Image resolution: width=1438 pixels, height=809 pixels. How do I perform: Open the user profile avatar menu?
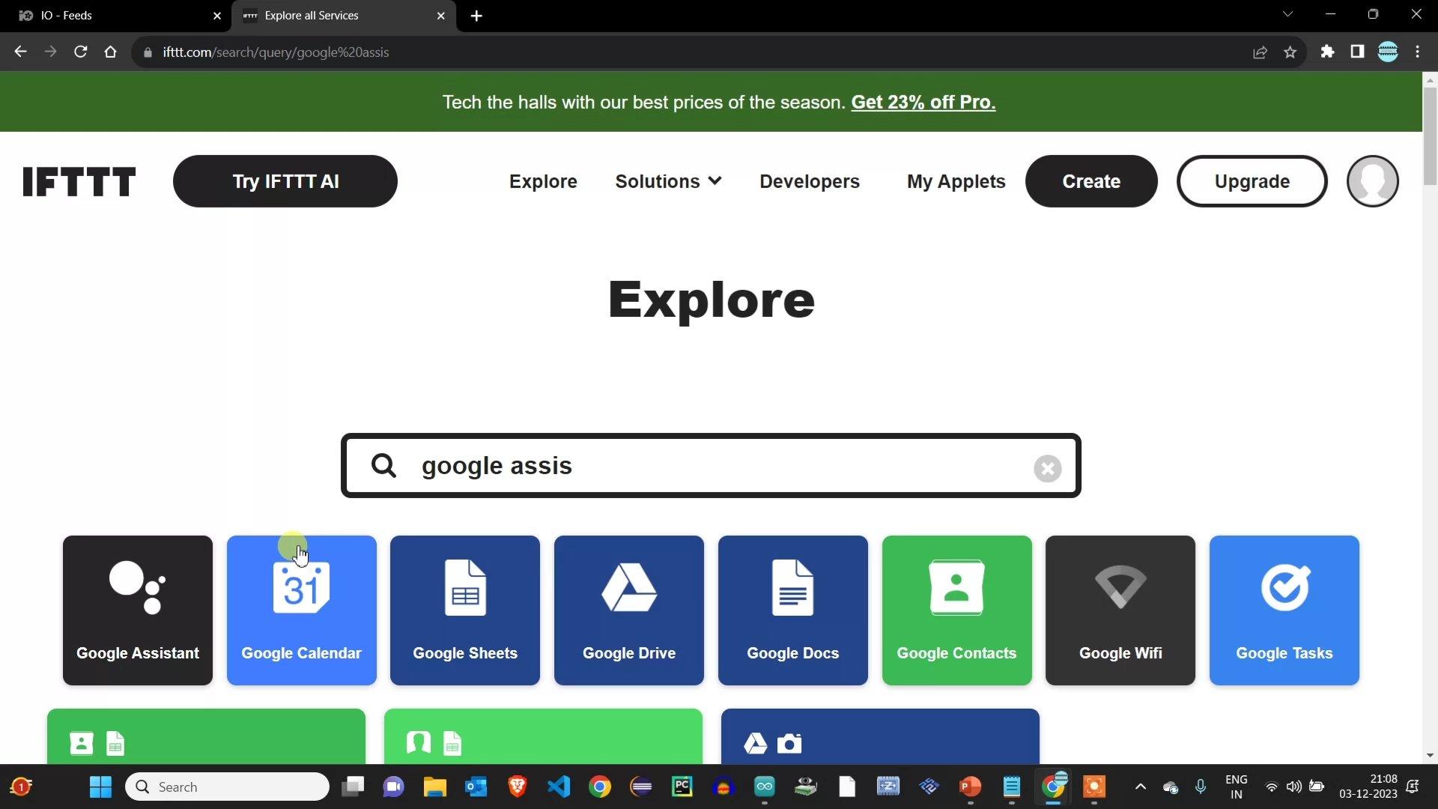click(1372, 181)
